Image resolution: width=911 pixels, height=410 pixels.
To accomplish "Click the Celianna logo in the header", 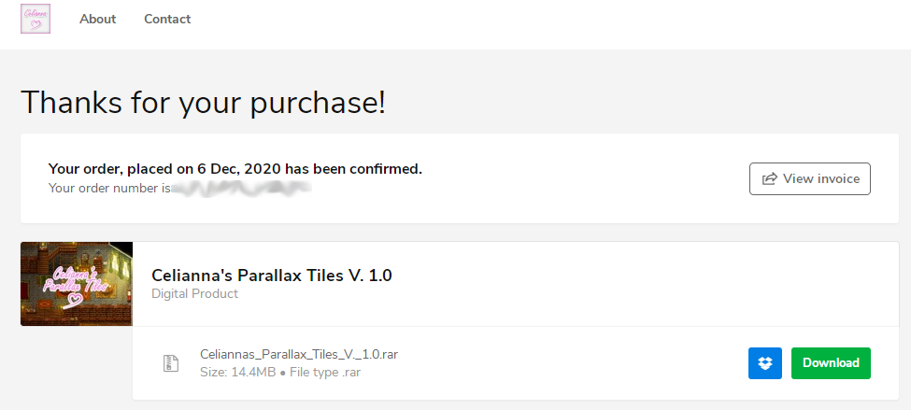I will pos(36,19).
